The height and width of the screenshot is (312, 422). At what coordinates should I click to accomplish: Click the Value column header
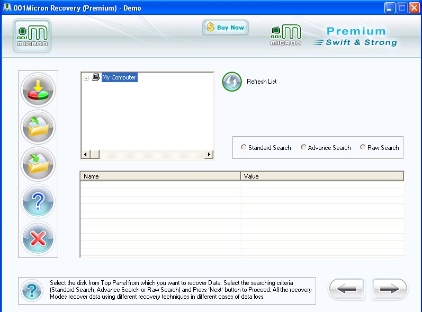point(322,176)
